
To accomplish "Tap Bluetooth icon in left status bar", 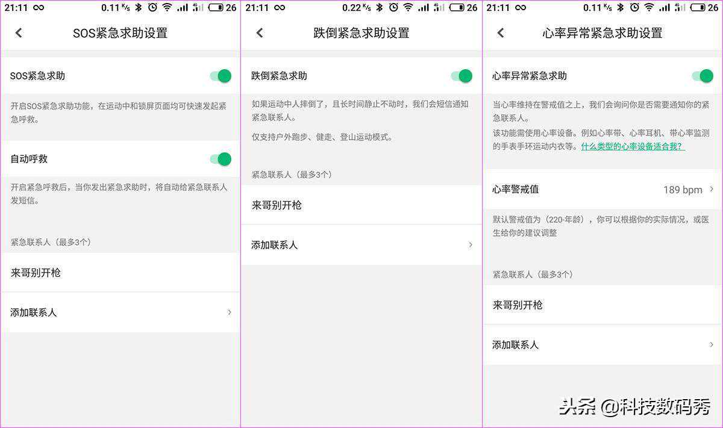I will tap(138, 8).
